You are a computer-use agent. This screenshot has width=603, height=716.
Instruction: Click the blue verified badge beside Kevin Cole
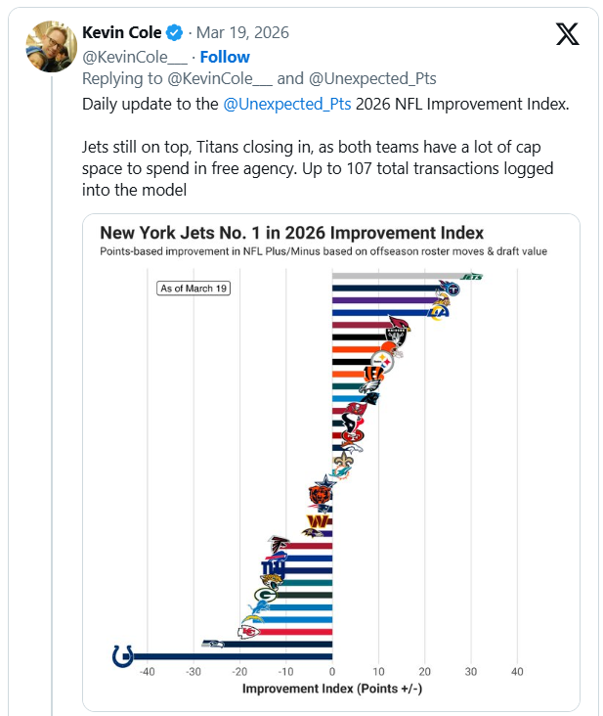point(174,32)
